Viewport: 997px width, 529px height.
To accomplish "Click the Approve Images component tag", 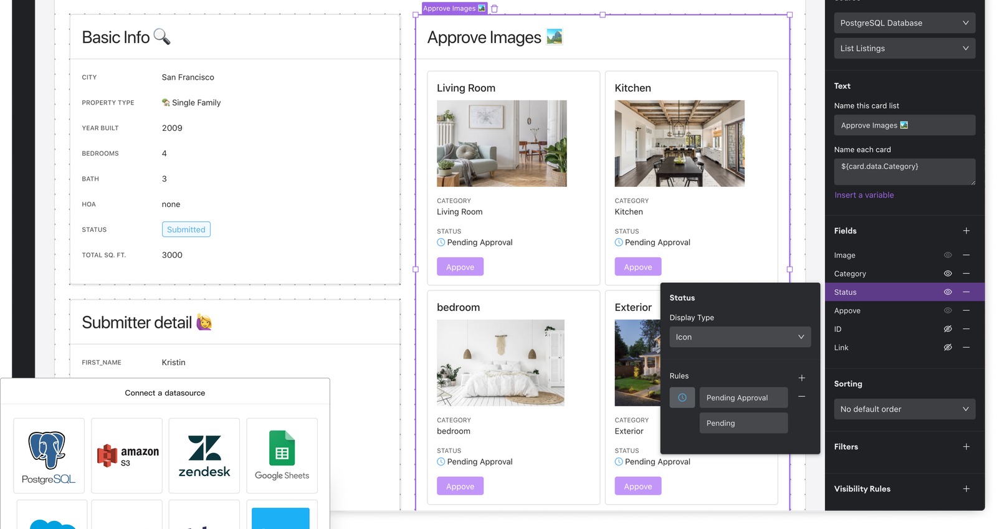I will point(454,9).
